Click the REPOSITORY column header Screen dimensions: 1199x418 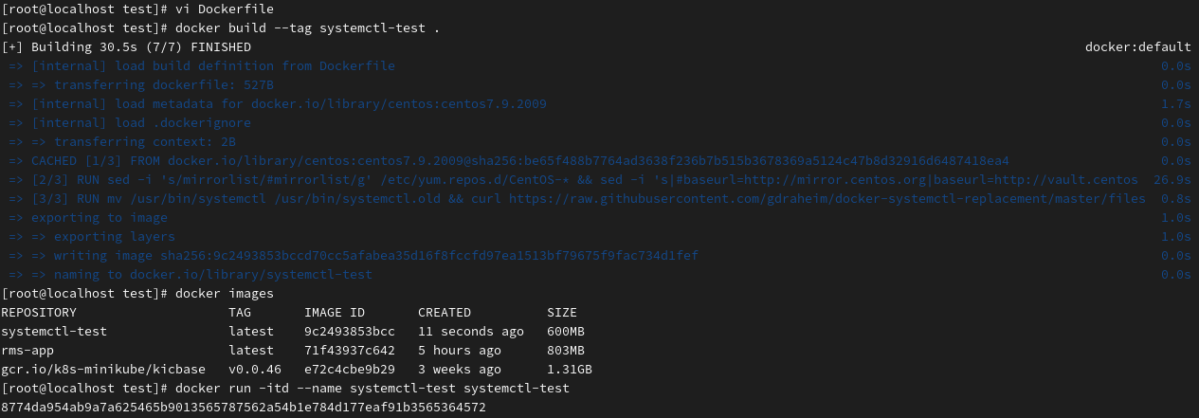(x=39, y=313)
